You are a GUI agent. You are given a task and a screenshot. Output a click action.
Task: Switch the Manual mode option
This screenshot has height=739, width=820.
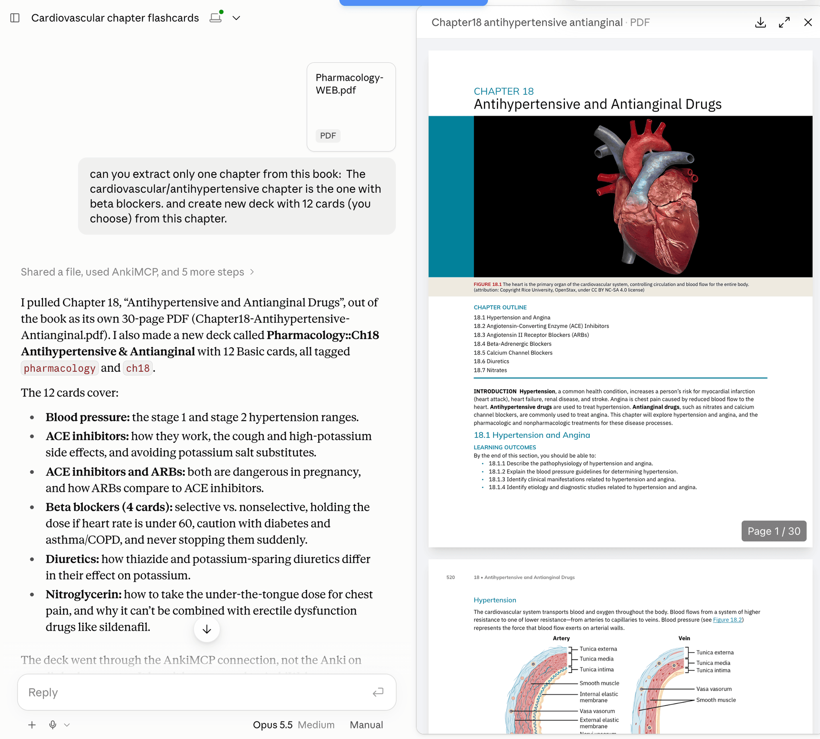(366, 725)
